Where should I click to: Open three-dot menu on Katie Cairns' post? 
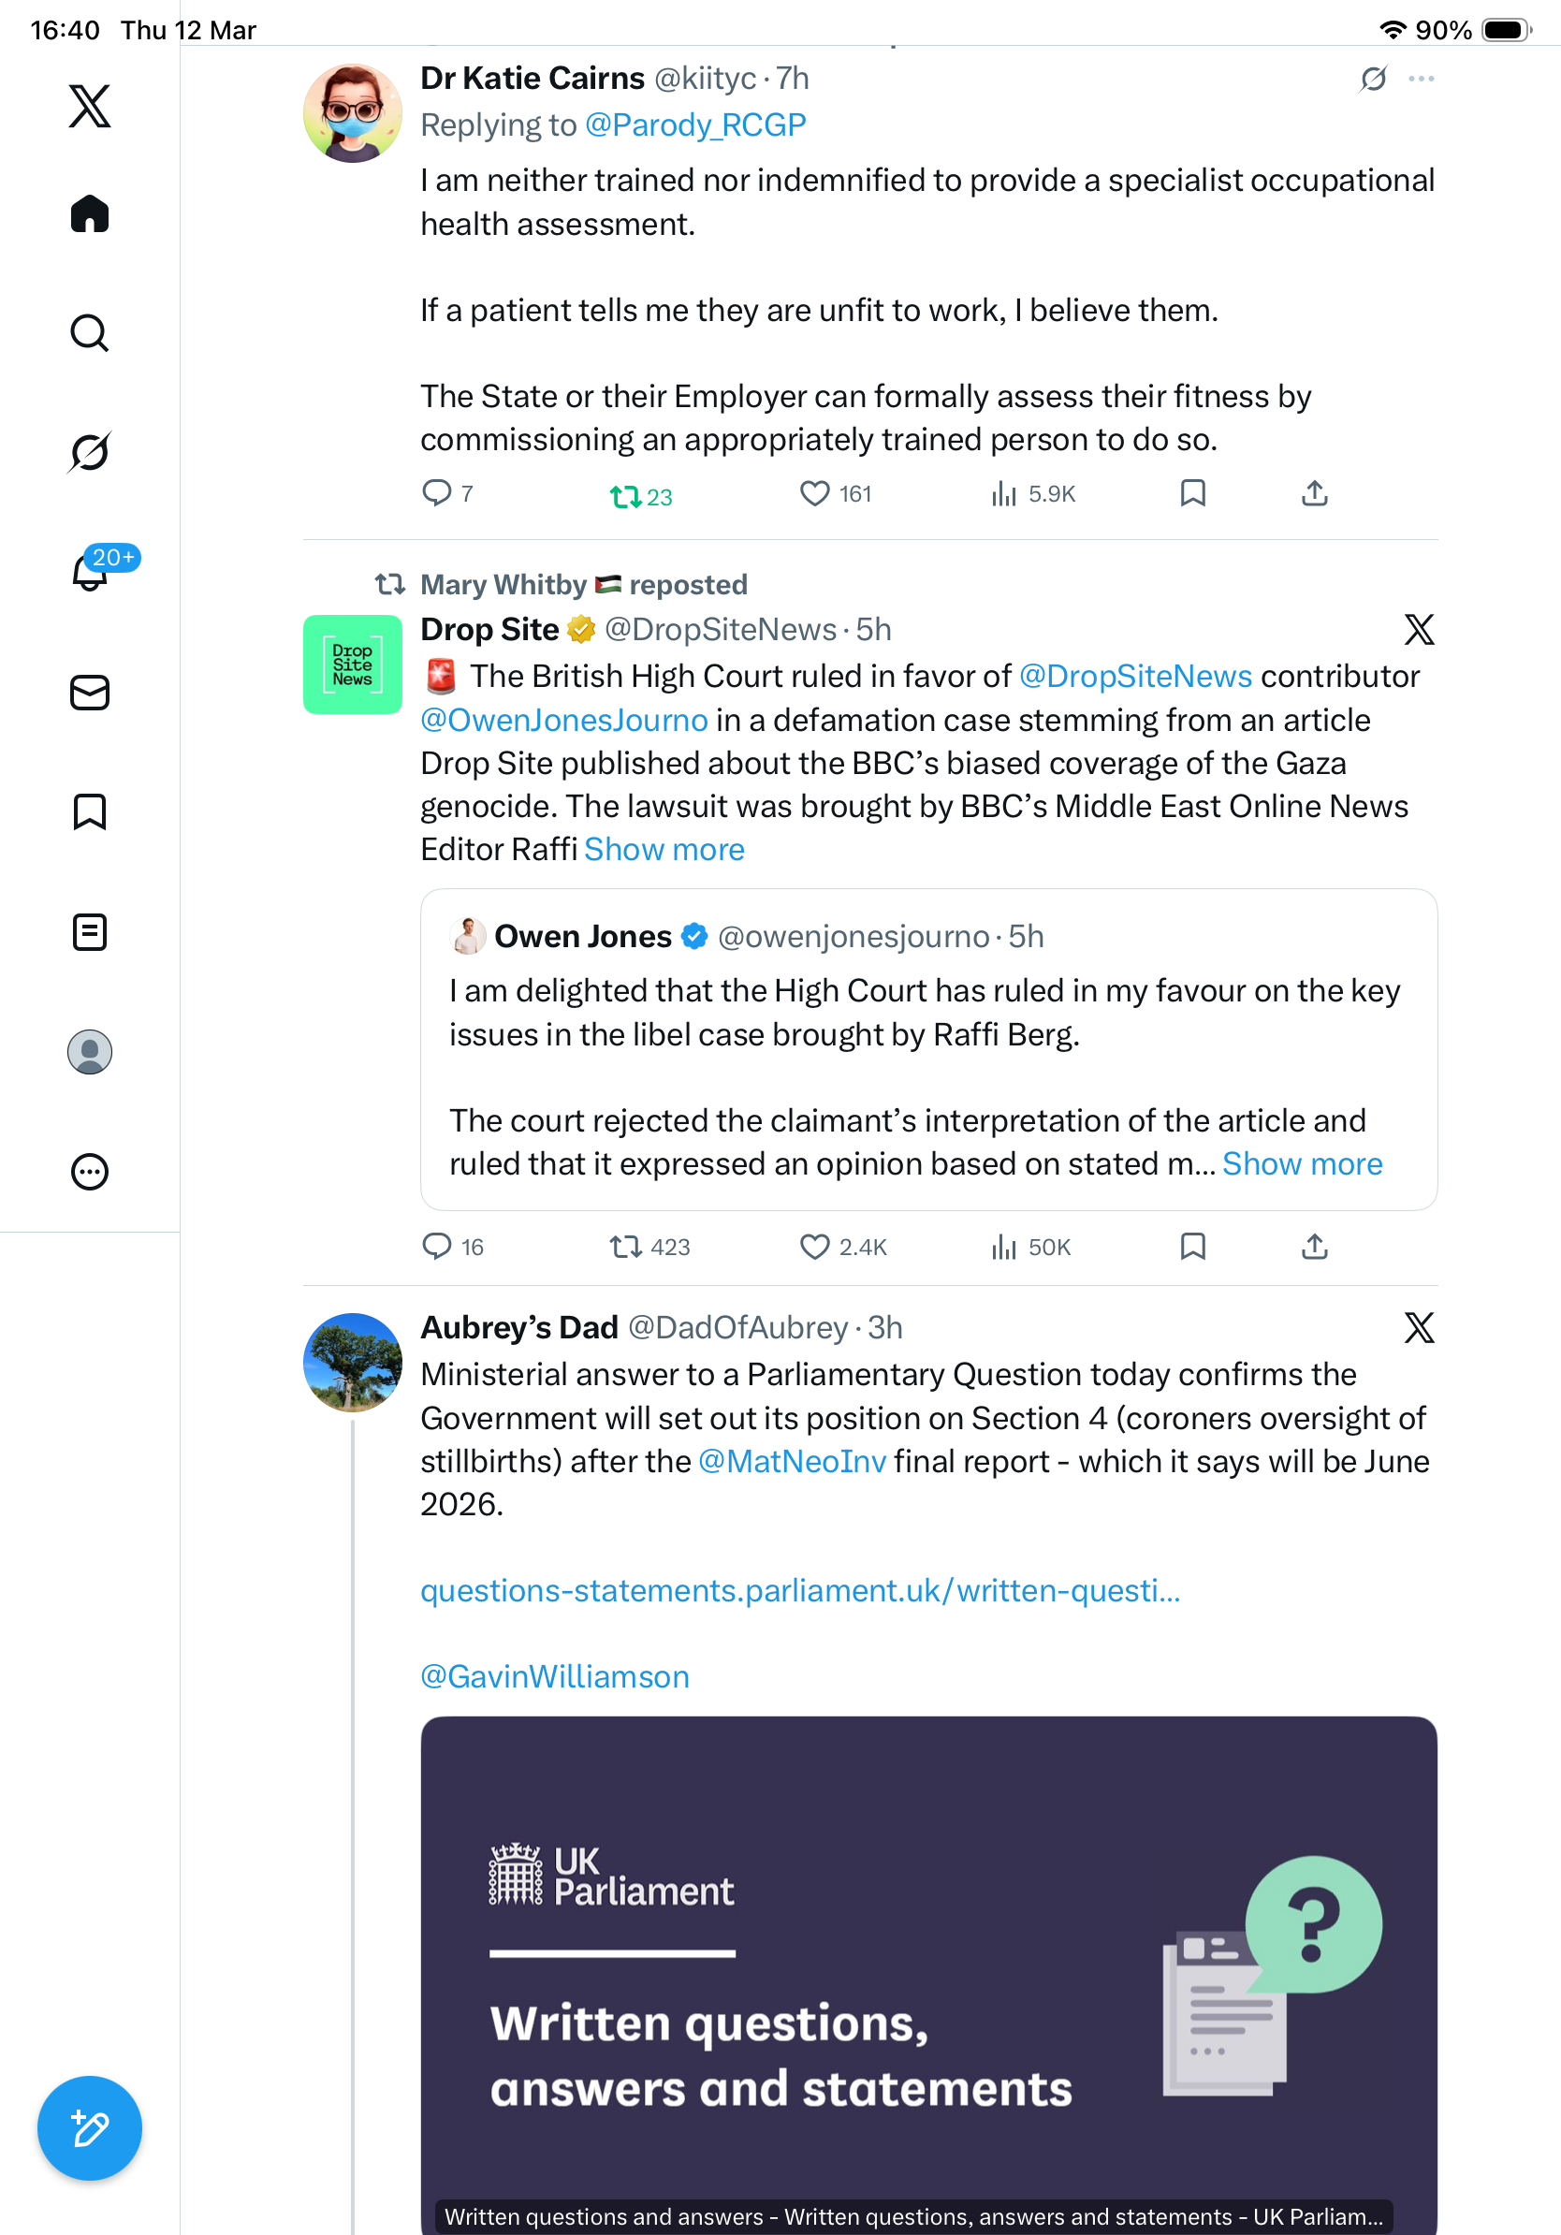1421,79
